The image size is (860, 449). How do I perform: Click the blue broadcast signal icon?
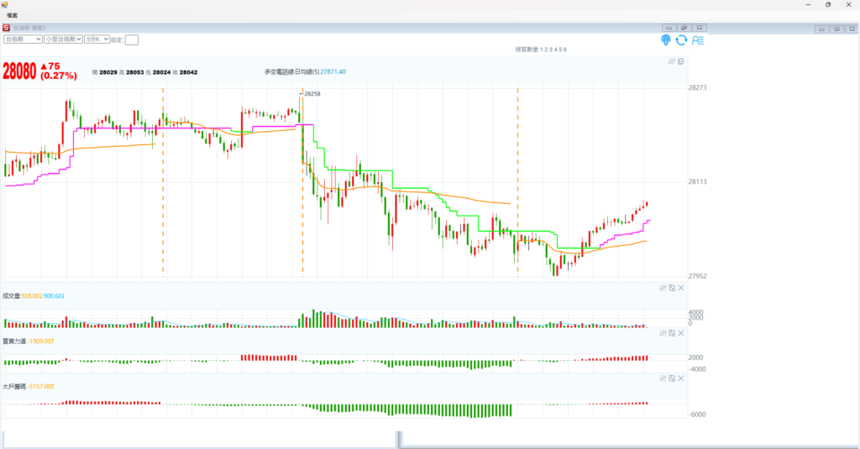(666, 39)
